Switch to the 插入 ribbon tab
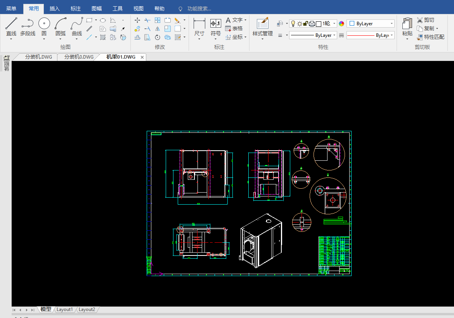Screen dimensions: 454x318 [54, 9]
